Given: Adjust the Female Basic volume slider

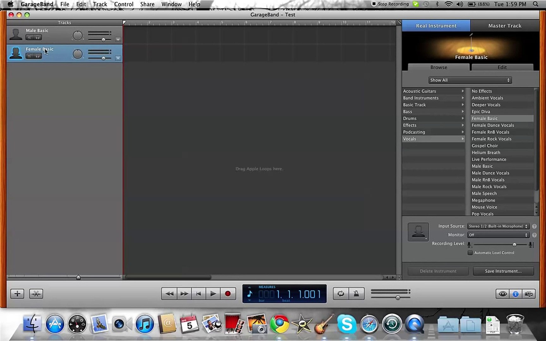Looking at the screenshot, I should 103,58.
